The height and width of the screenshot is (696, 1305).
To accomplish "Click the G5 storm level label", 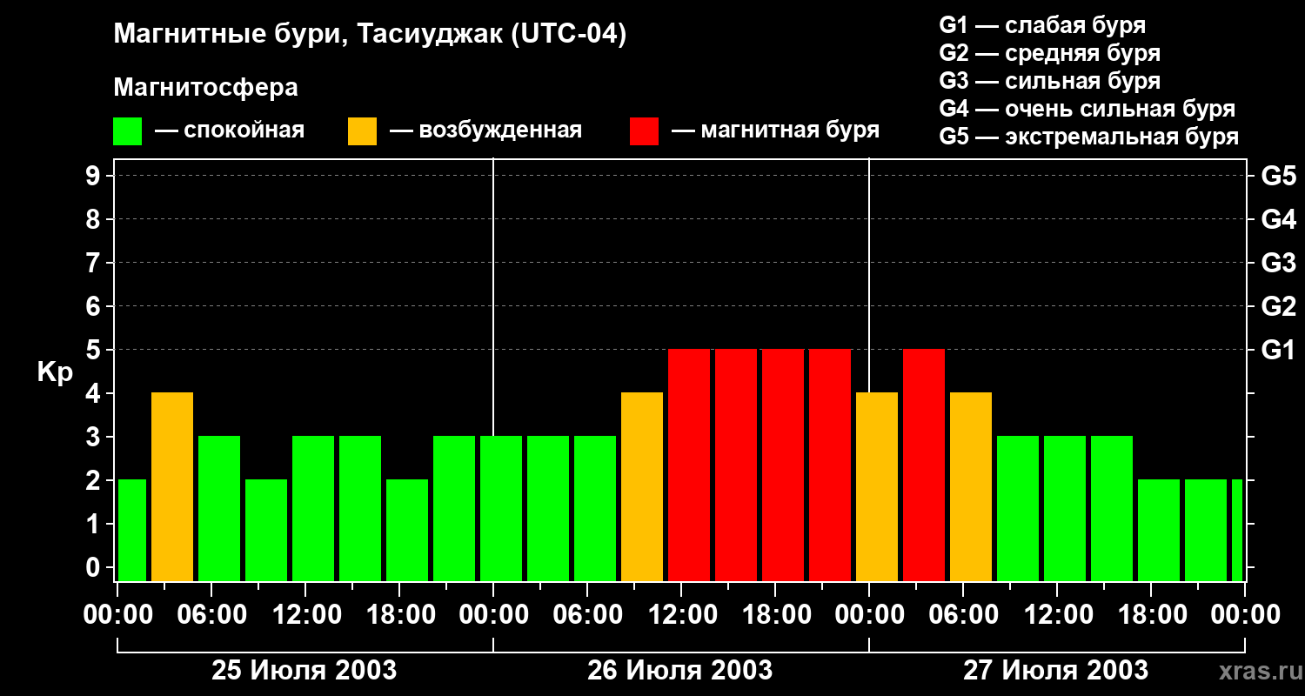I will click(x=1278, y=176).
